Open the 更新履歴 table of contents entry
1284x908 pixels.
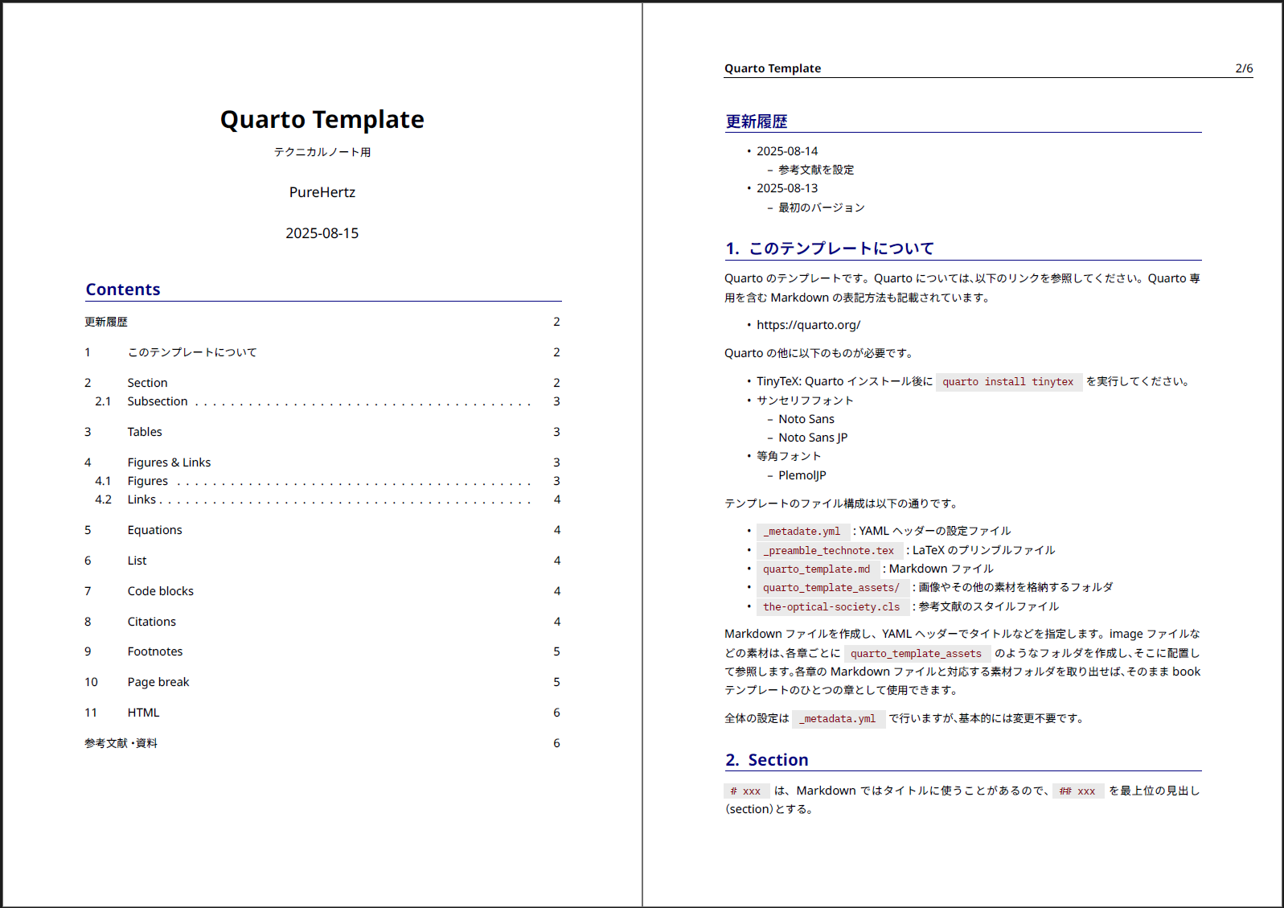coord(106,322)
